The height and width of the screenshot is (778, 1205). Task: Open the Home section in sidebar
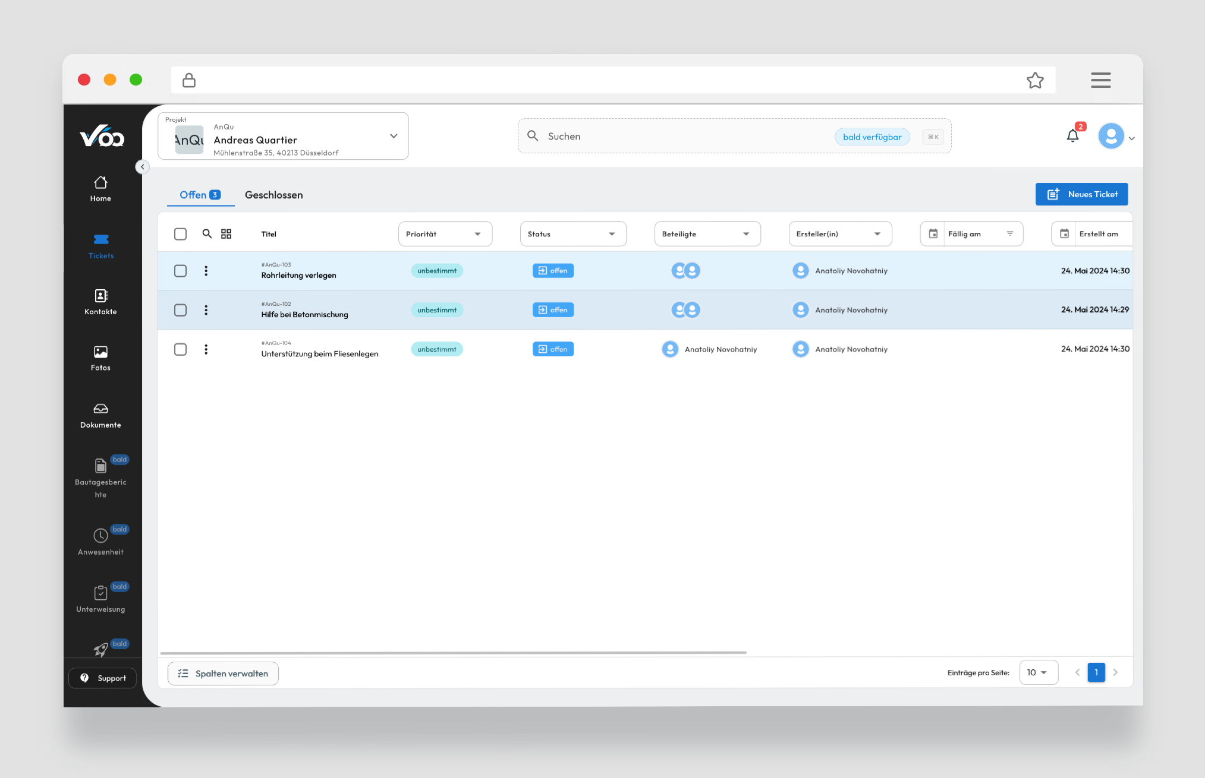pyautogui.click(x=100, y=188)
